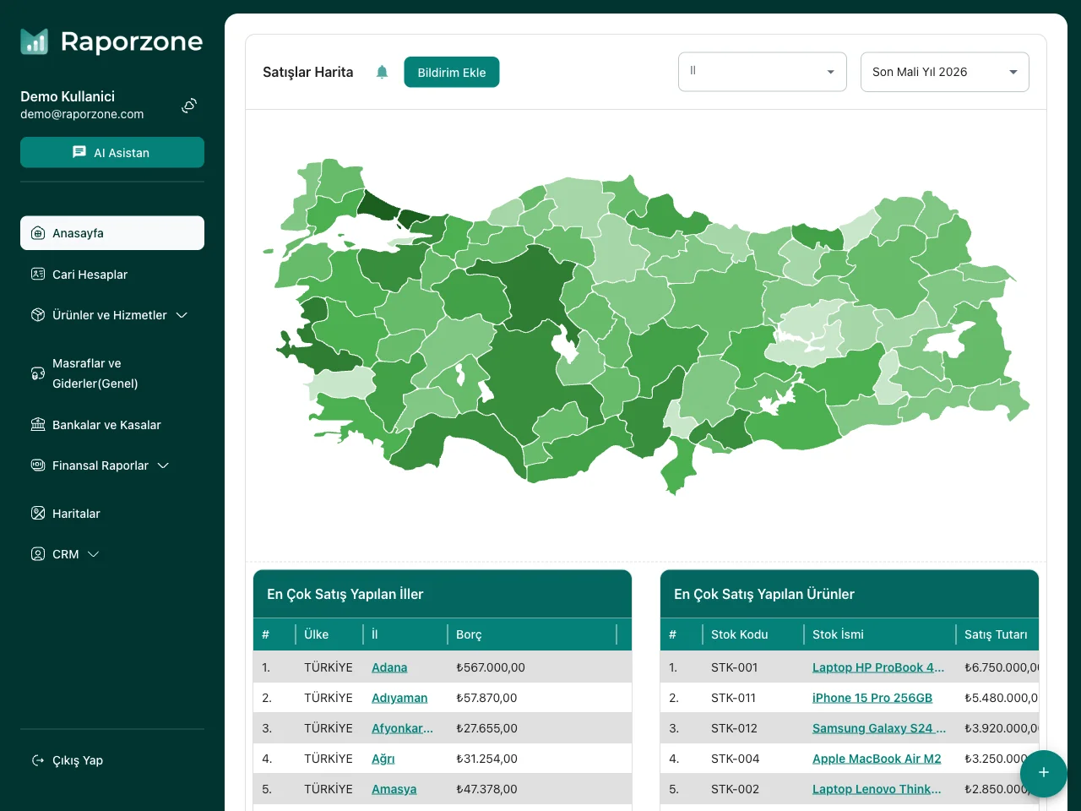Open the iPhone 15 Pro 256GB product link
Image resolution: width=1081 pixels, height=811 pixels.
(x=872, y=697)
